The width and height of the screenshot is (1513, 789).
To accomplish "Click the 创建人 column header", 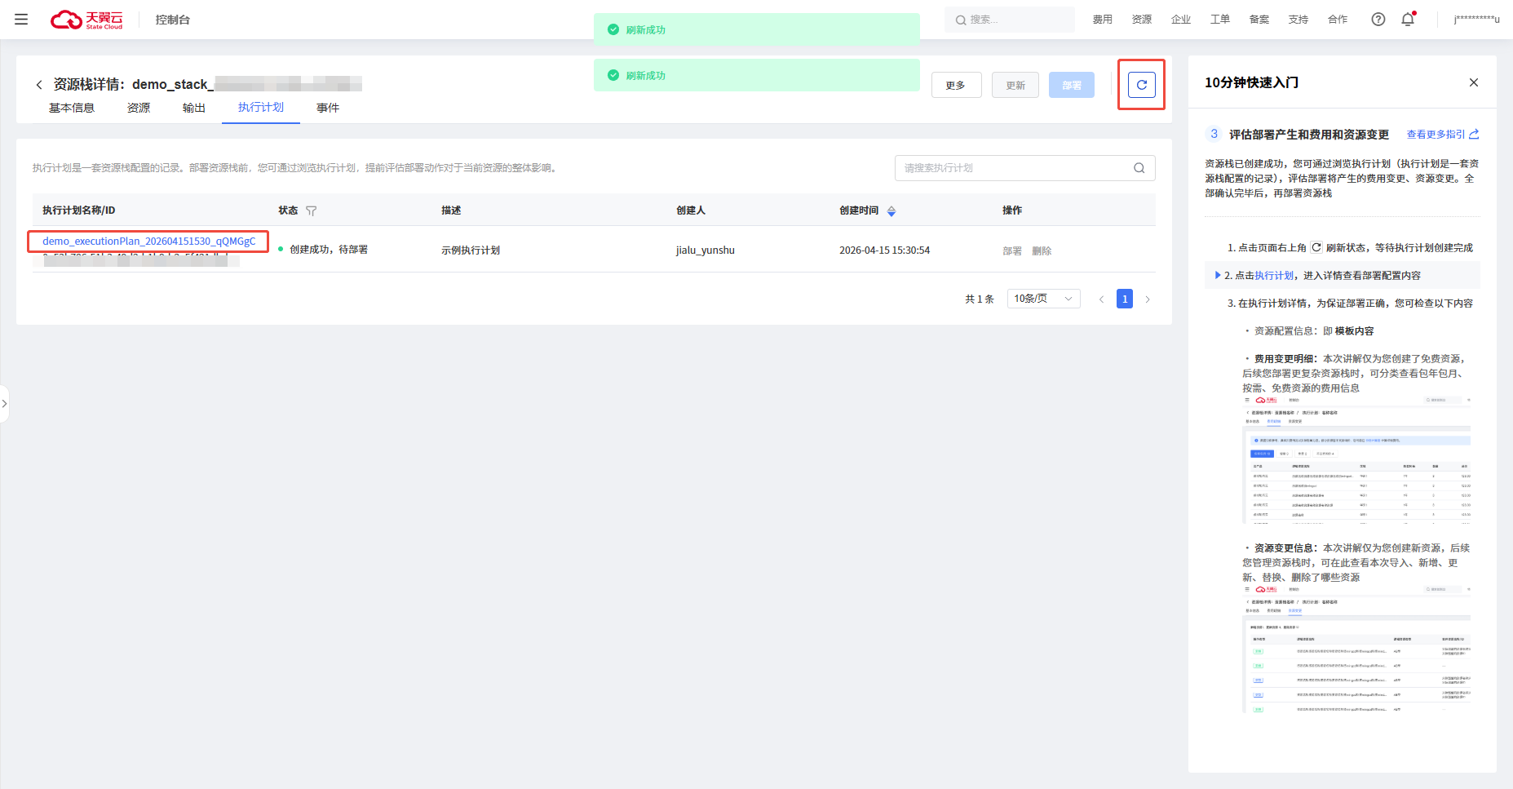I will click(691, 211).
